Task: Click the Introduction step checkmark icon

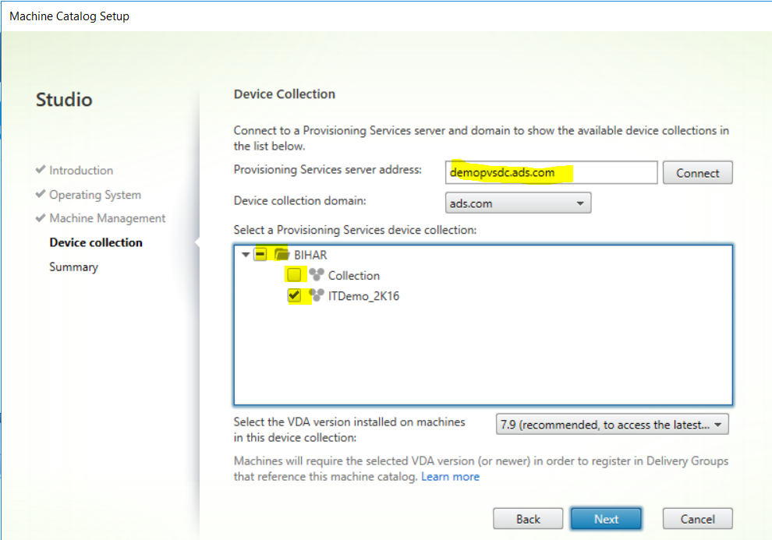Action: click(41, 169)
